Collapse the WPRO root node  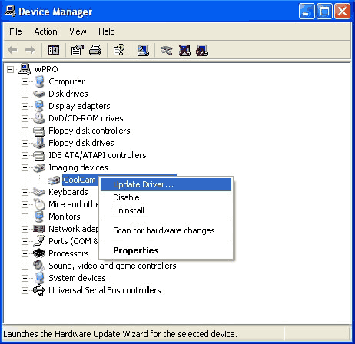10,69
